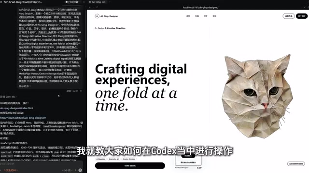This screenshot has height=173, width=309.
Task: Click the diamond icon before Design & Creative Direction
Action: point(96,28)
